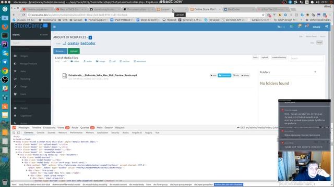Filter media files by image

click(101, 61)
